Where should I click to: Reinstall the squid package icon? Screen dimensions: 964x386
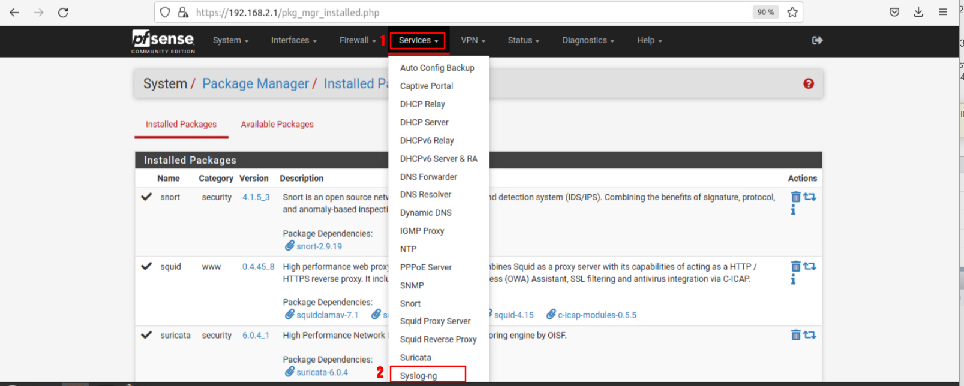810,266
